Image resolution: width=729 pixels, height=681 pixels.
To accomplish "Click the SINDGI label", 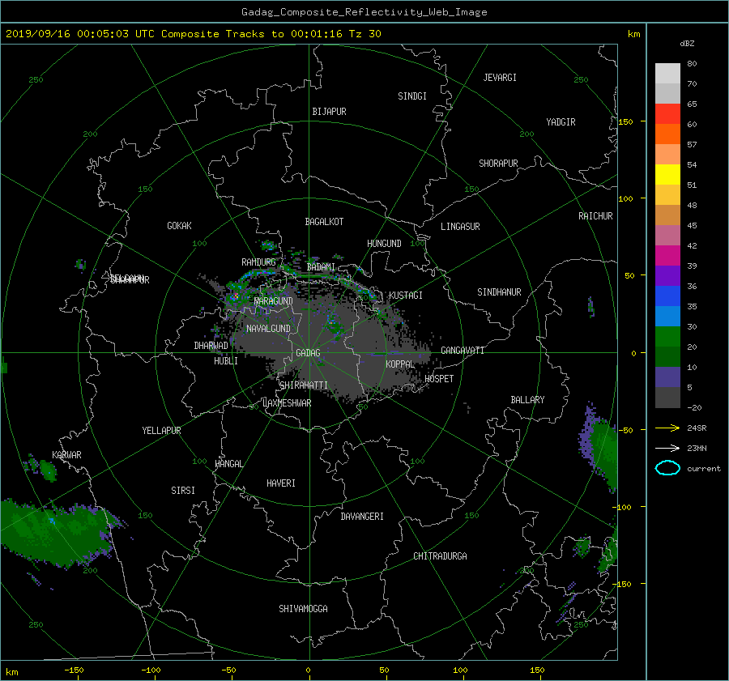I will pyautogui.click(x=412, y=96).
